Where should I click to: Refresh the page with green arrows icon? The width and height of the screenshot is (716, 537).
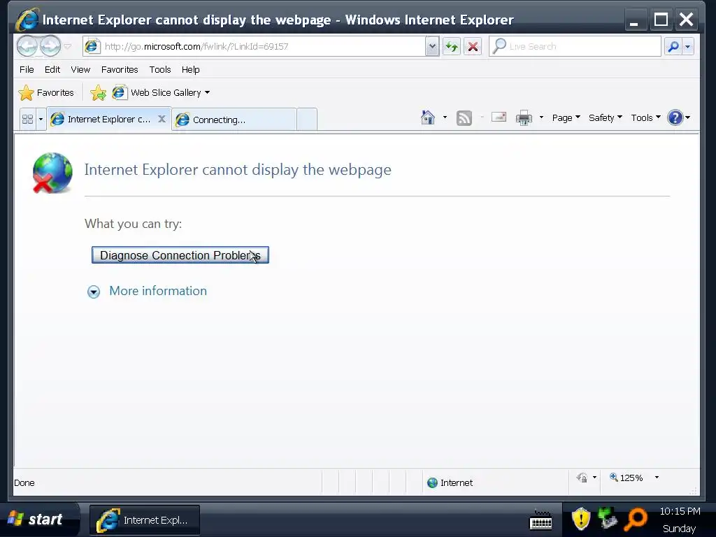pos(452,46)
